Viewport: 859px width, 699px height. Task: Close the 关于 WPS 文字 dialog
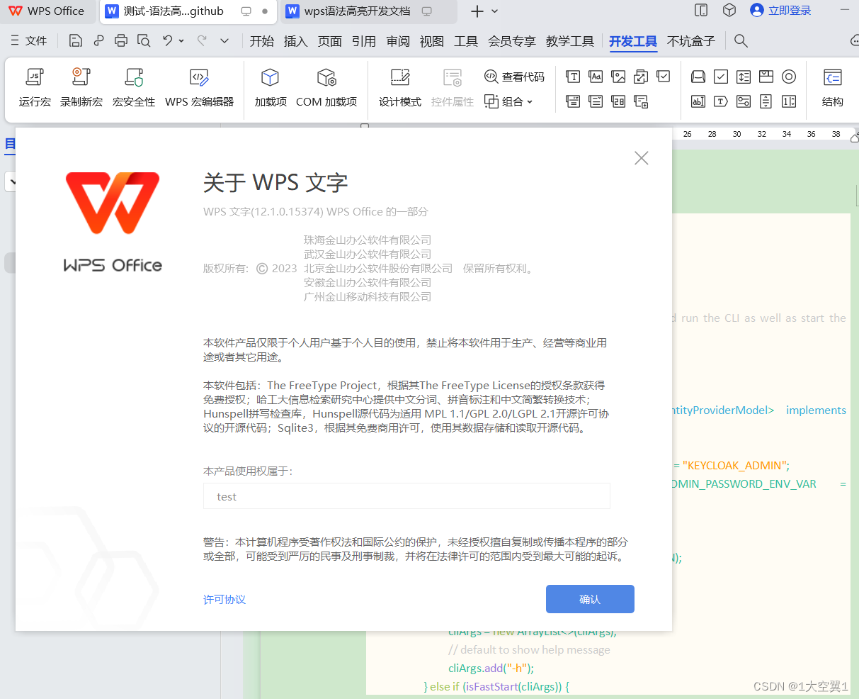pos(642,158)
